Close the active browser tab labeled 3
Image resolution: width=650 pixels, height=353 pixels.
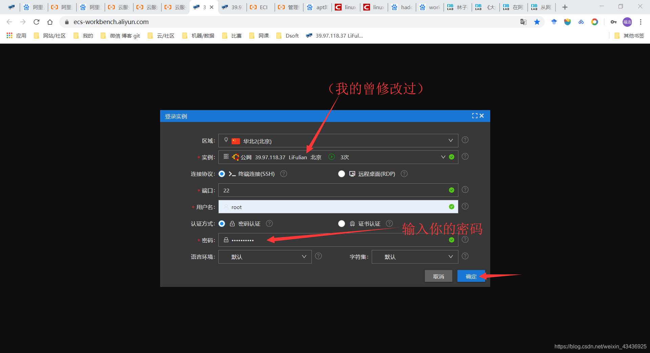click(x=212, y=7)
